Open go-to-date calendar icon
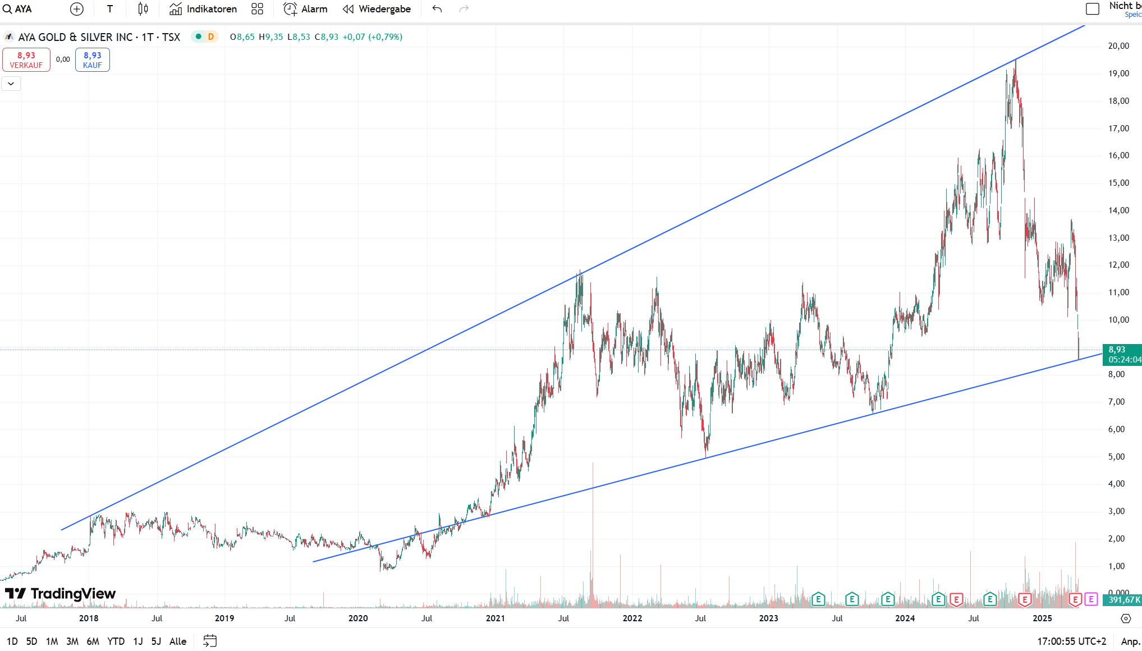 (210, 641)
